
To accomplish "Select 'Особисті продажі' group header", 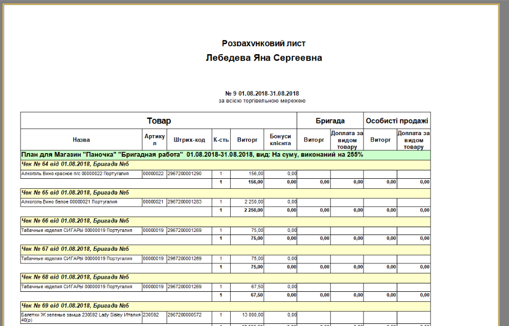I will pos(397,121).
